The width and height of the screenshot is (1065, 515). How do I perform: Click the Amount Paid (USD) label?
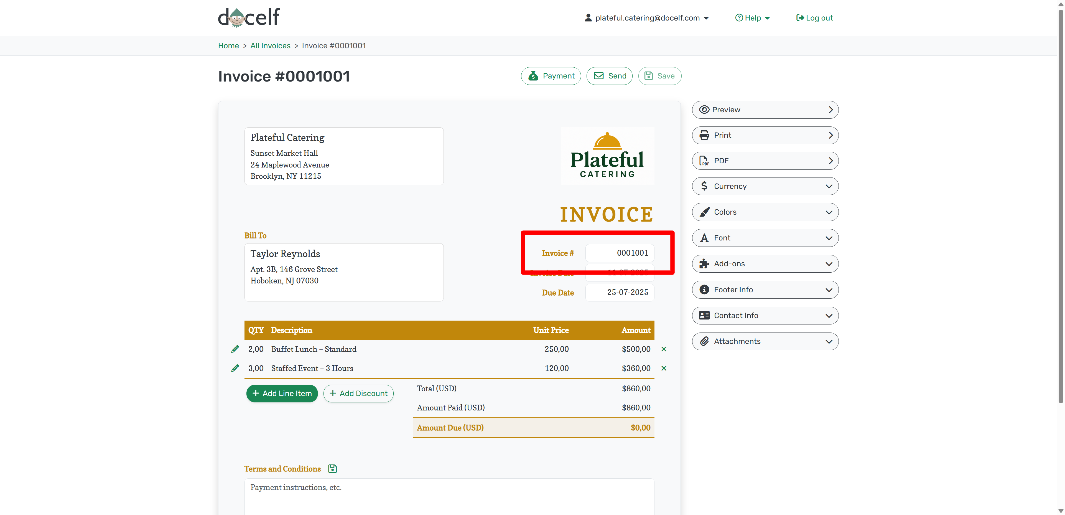point(451,407)
